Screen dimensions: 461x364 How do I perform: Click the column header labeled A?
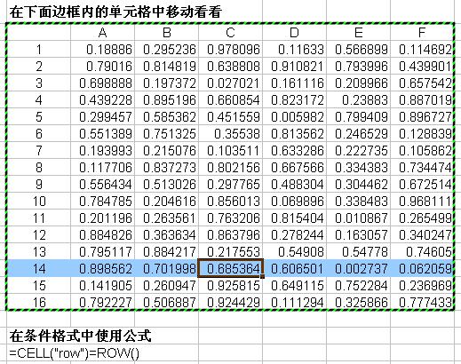click(103, 32)
